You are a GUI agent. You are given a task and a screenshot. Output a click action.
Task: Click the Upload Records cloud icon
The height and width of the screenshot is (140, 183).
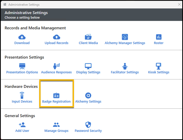pos(57,37)
